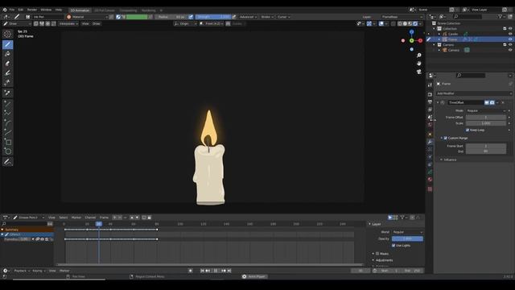Toggle camera view icon in viewport
Image resolution: width=515 pixels, height=290 pixels.
click(418, 72)
